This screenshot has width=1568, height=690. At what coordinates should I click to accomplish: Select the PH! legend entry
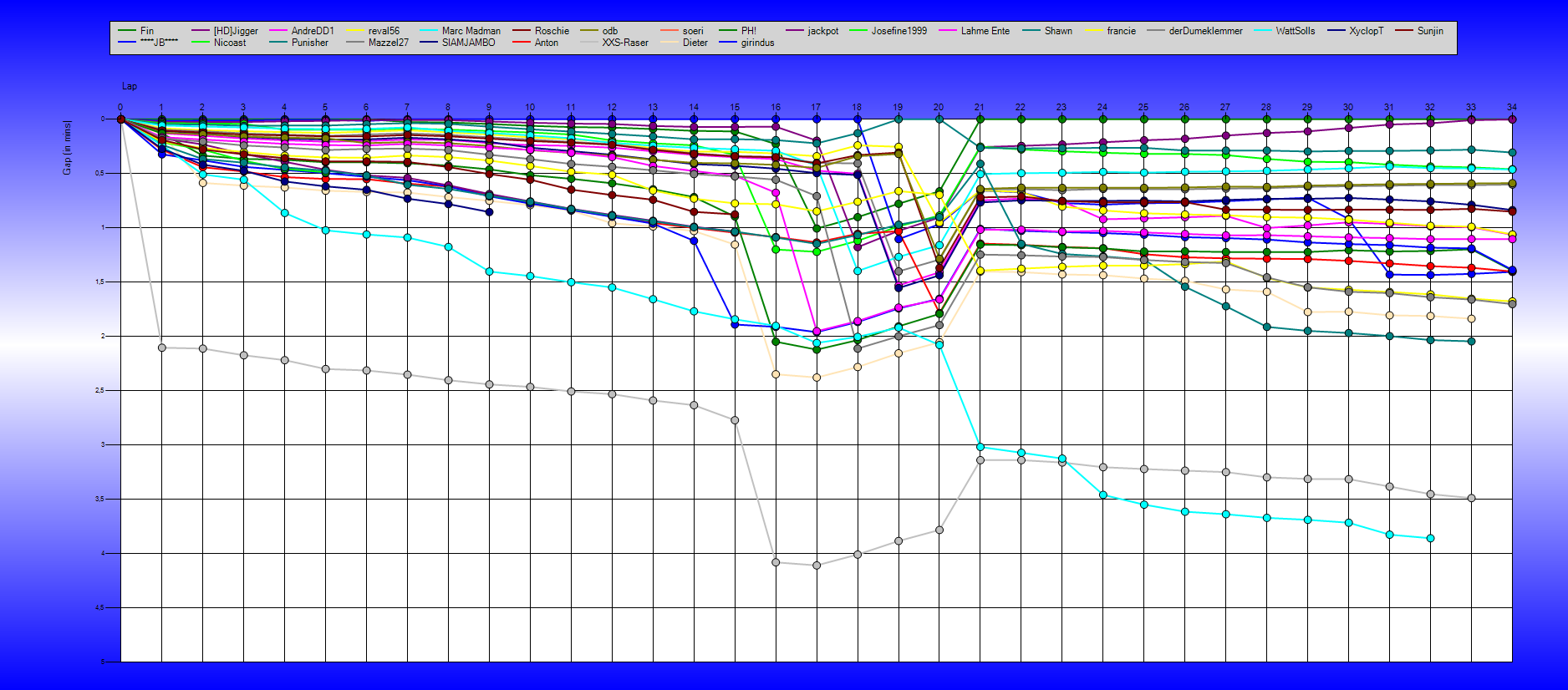(749, 31)
